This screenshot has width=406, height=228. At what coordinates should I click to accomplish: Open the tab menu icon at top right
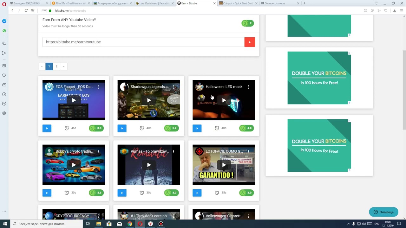(376, 3)
